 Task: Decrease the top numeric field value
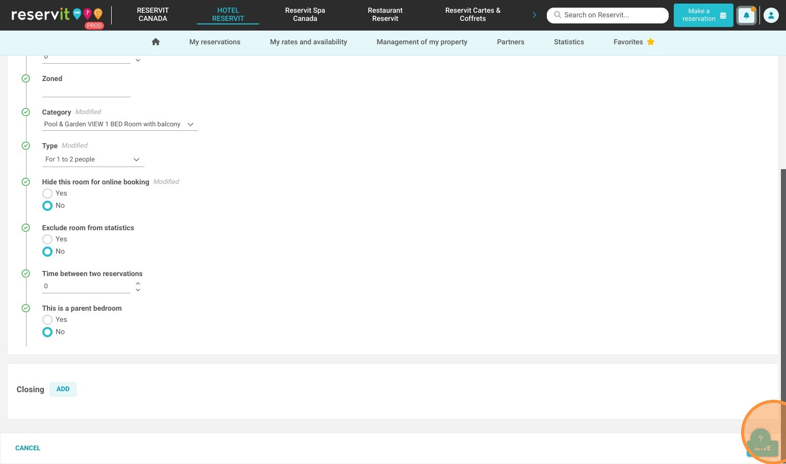138,60
